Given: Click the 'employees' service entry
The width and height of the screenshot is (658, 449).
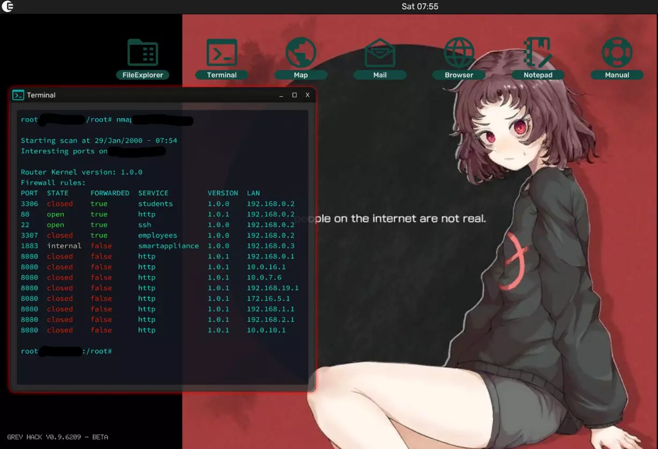Looking at the screenshot, I should click(158, 235).
